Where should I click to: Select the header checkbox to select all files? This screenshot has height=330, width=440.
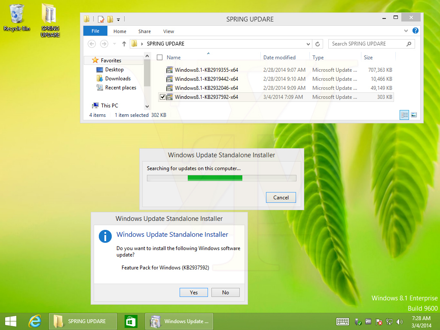[159, 57]
